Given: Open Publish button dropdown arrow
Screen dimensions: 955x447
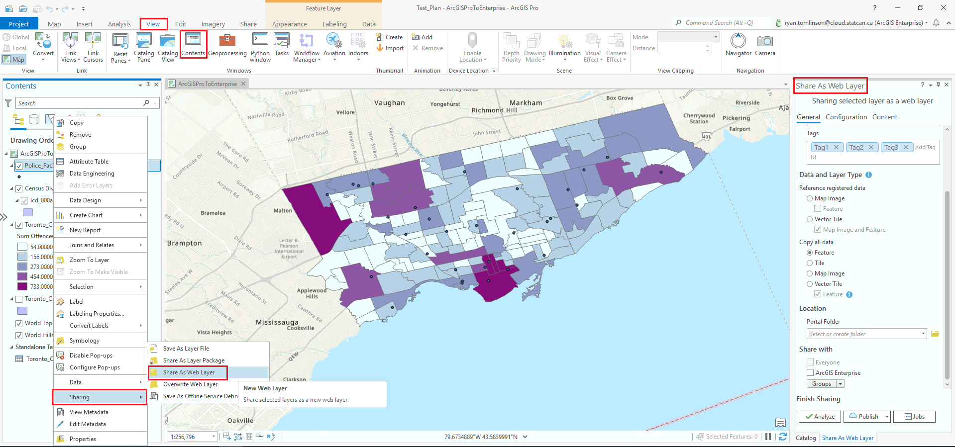Looking at the screenshot, I should click(x=887, y=417).
